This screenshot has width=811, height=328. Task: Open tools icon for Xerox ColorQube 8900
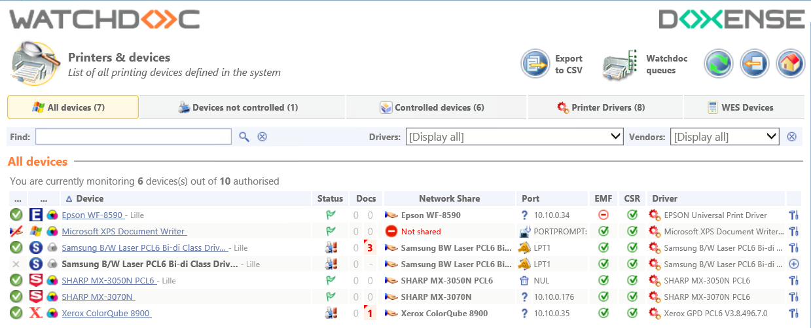[794, 313]
